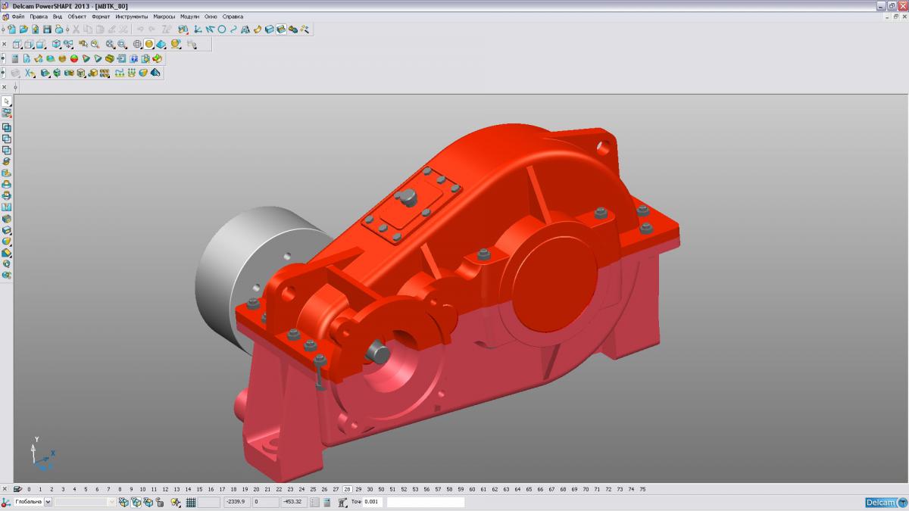Click the Save floppy disk icon
Viewport: 909px width, 511px height.
47,30
